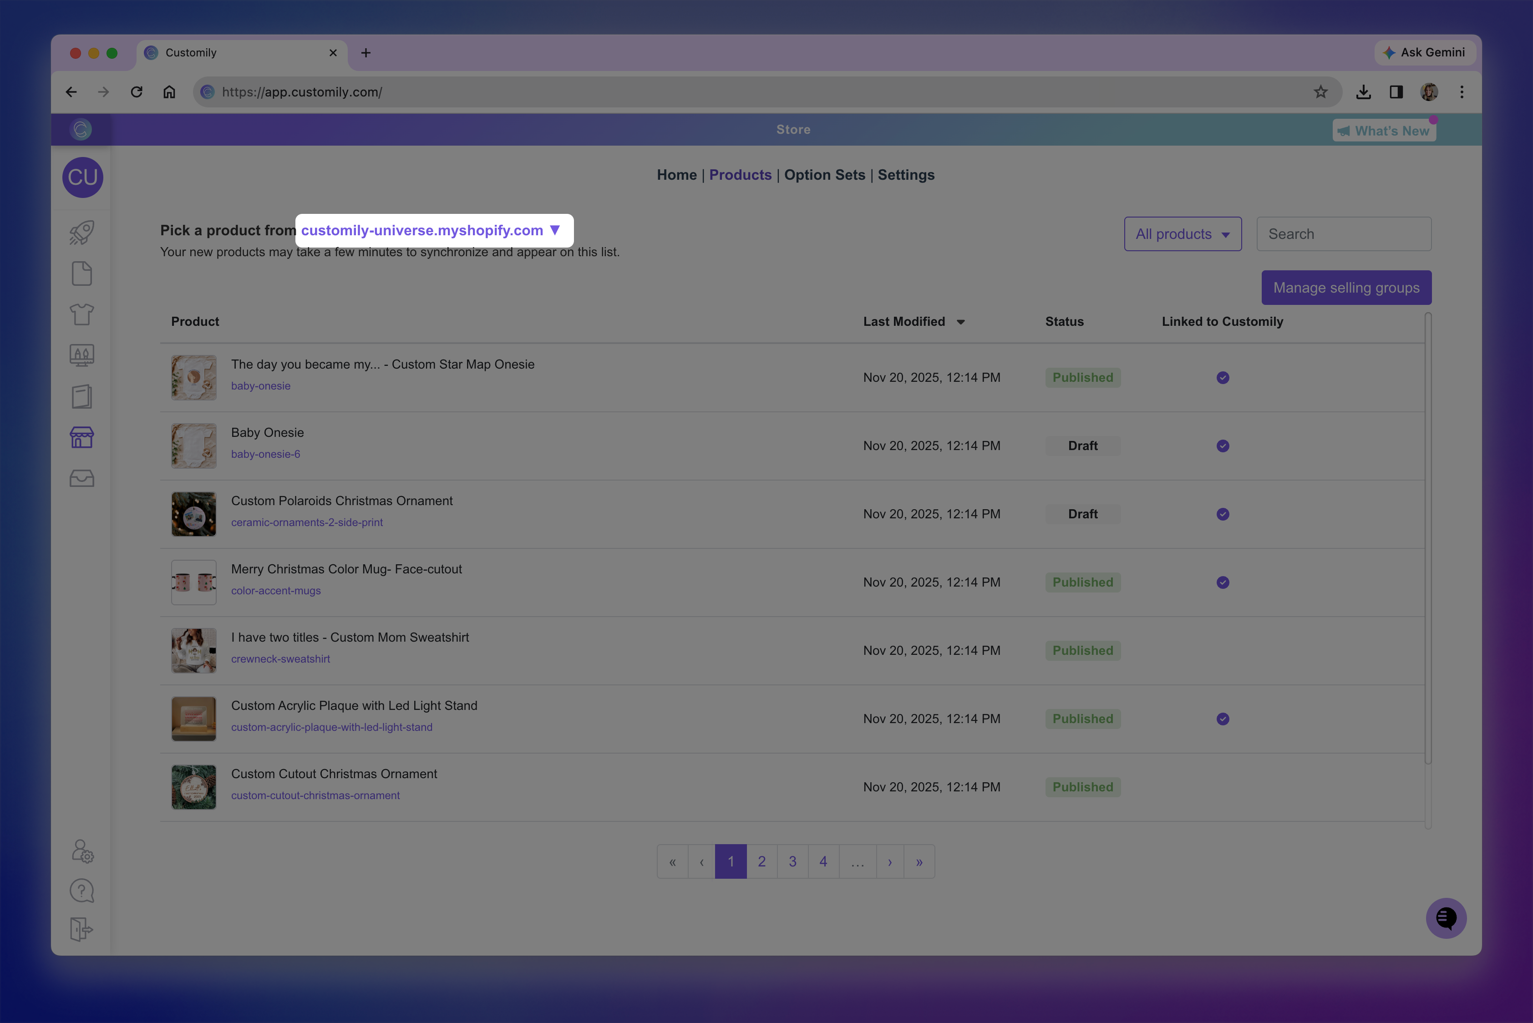The image size is (1533, 1023).
Task: Open the user settings icon in sidebar
Action: (82, 851)
